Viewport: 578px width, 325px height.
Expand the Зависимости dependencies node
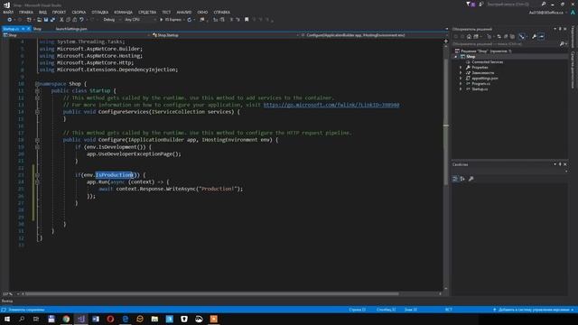pos(461,73)
